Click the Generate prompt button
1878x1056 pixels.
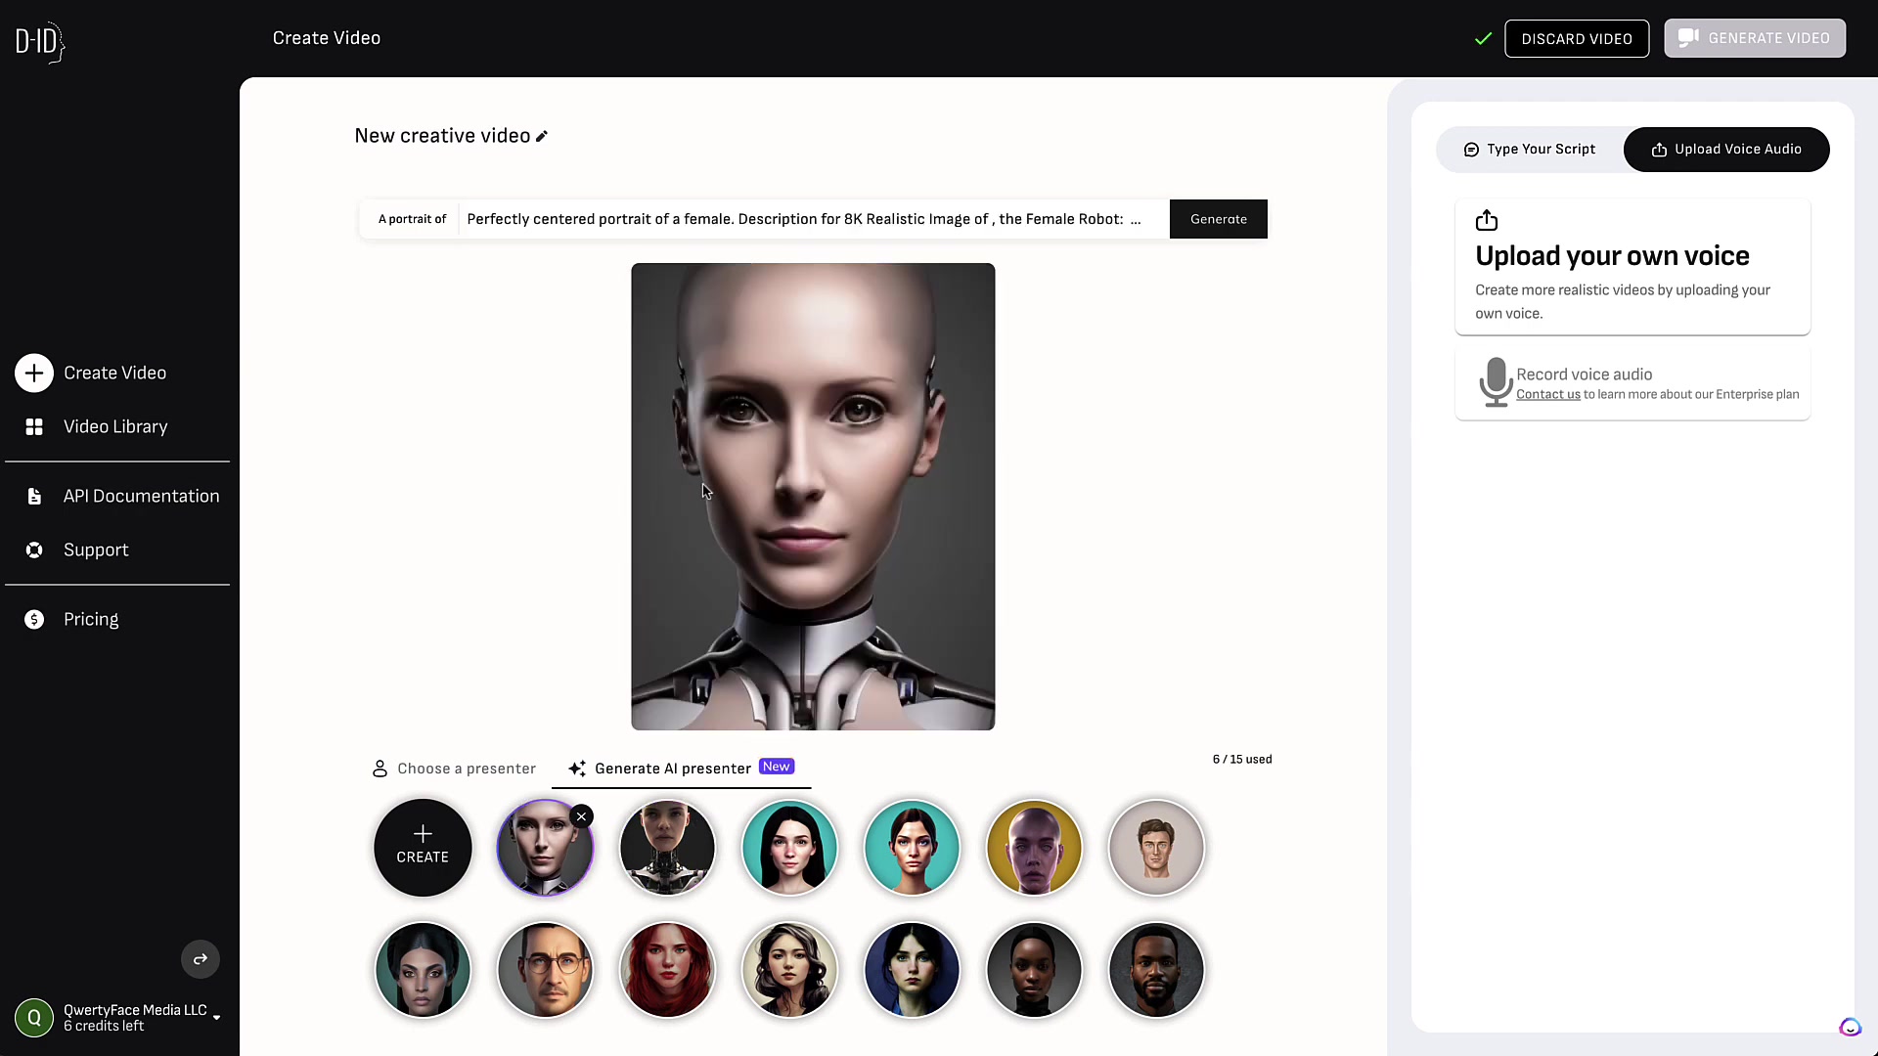(x=1218, y=219)
